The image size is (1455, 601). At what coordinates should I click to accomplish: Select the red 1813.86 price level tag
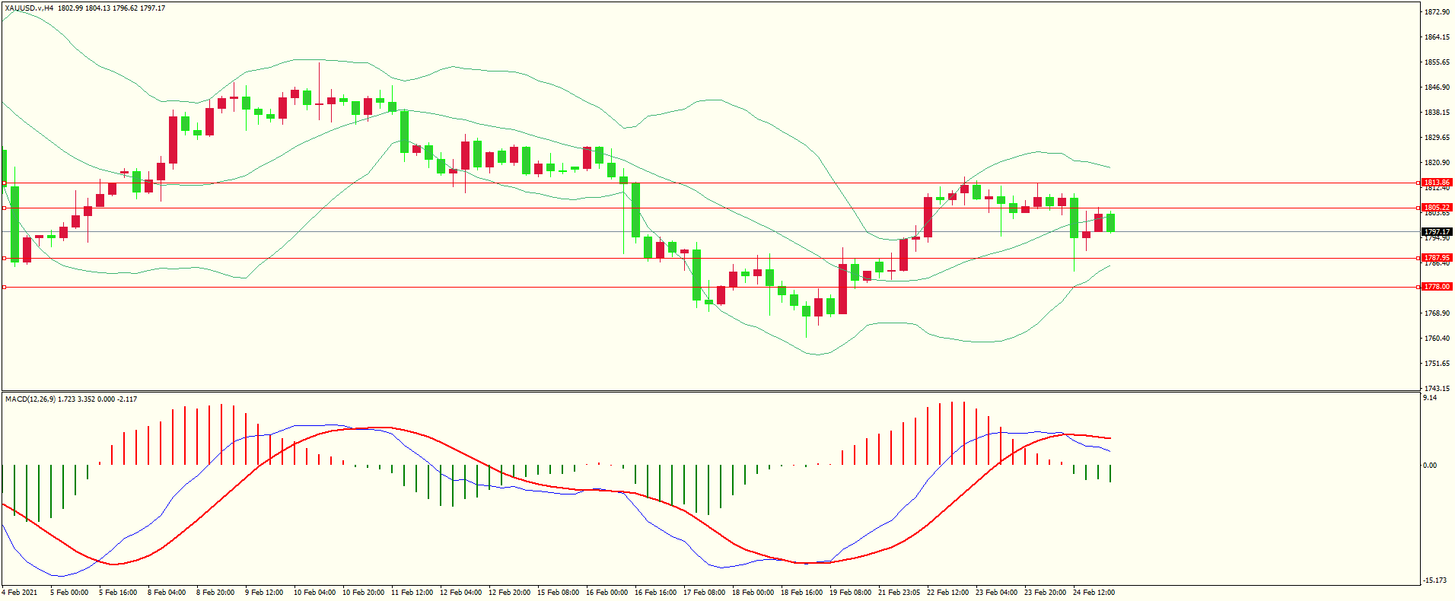click(1437, 183)
